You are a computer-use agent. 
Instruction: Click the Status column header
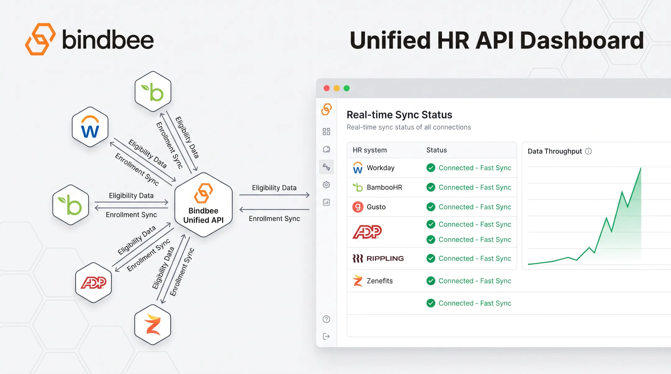pyautogui.click(x=436, y=150)
